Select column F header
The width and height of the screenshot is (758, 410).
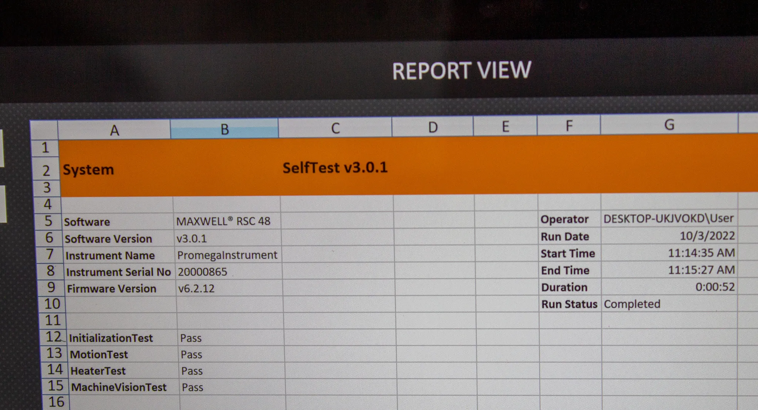click(x=568, y=125)
